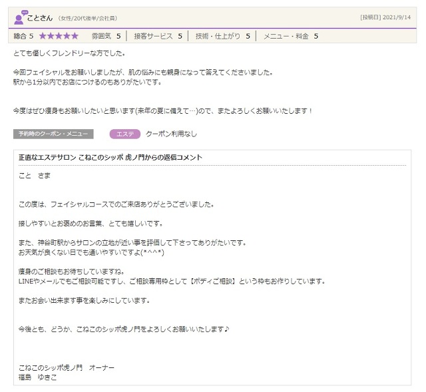This screenshot has width=426, height=392.
Task: Click the こねこのシッポ虎ノ門 オーナー signature
Action: [x=67, y=368]
